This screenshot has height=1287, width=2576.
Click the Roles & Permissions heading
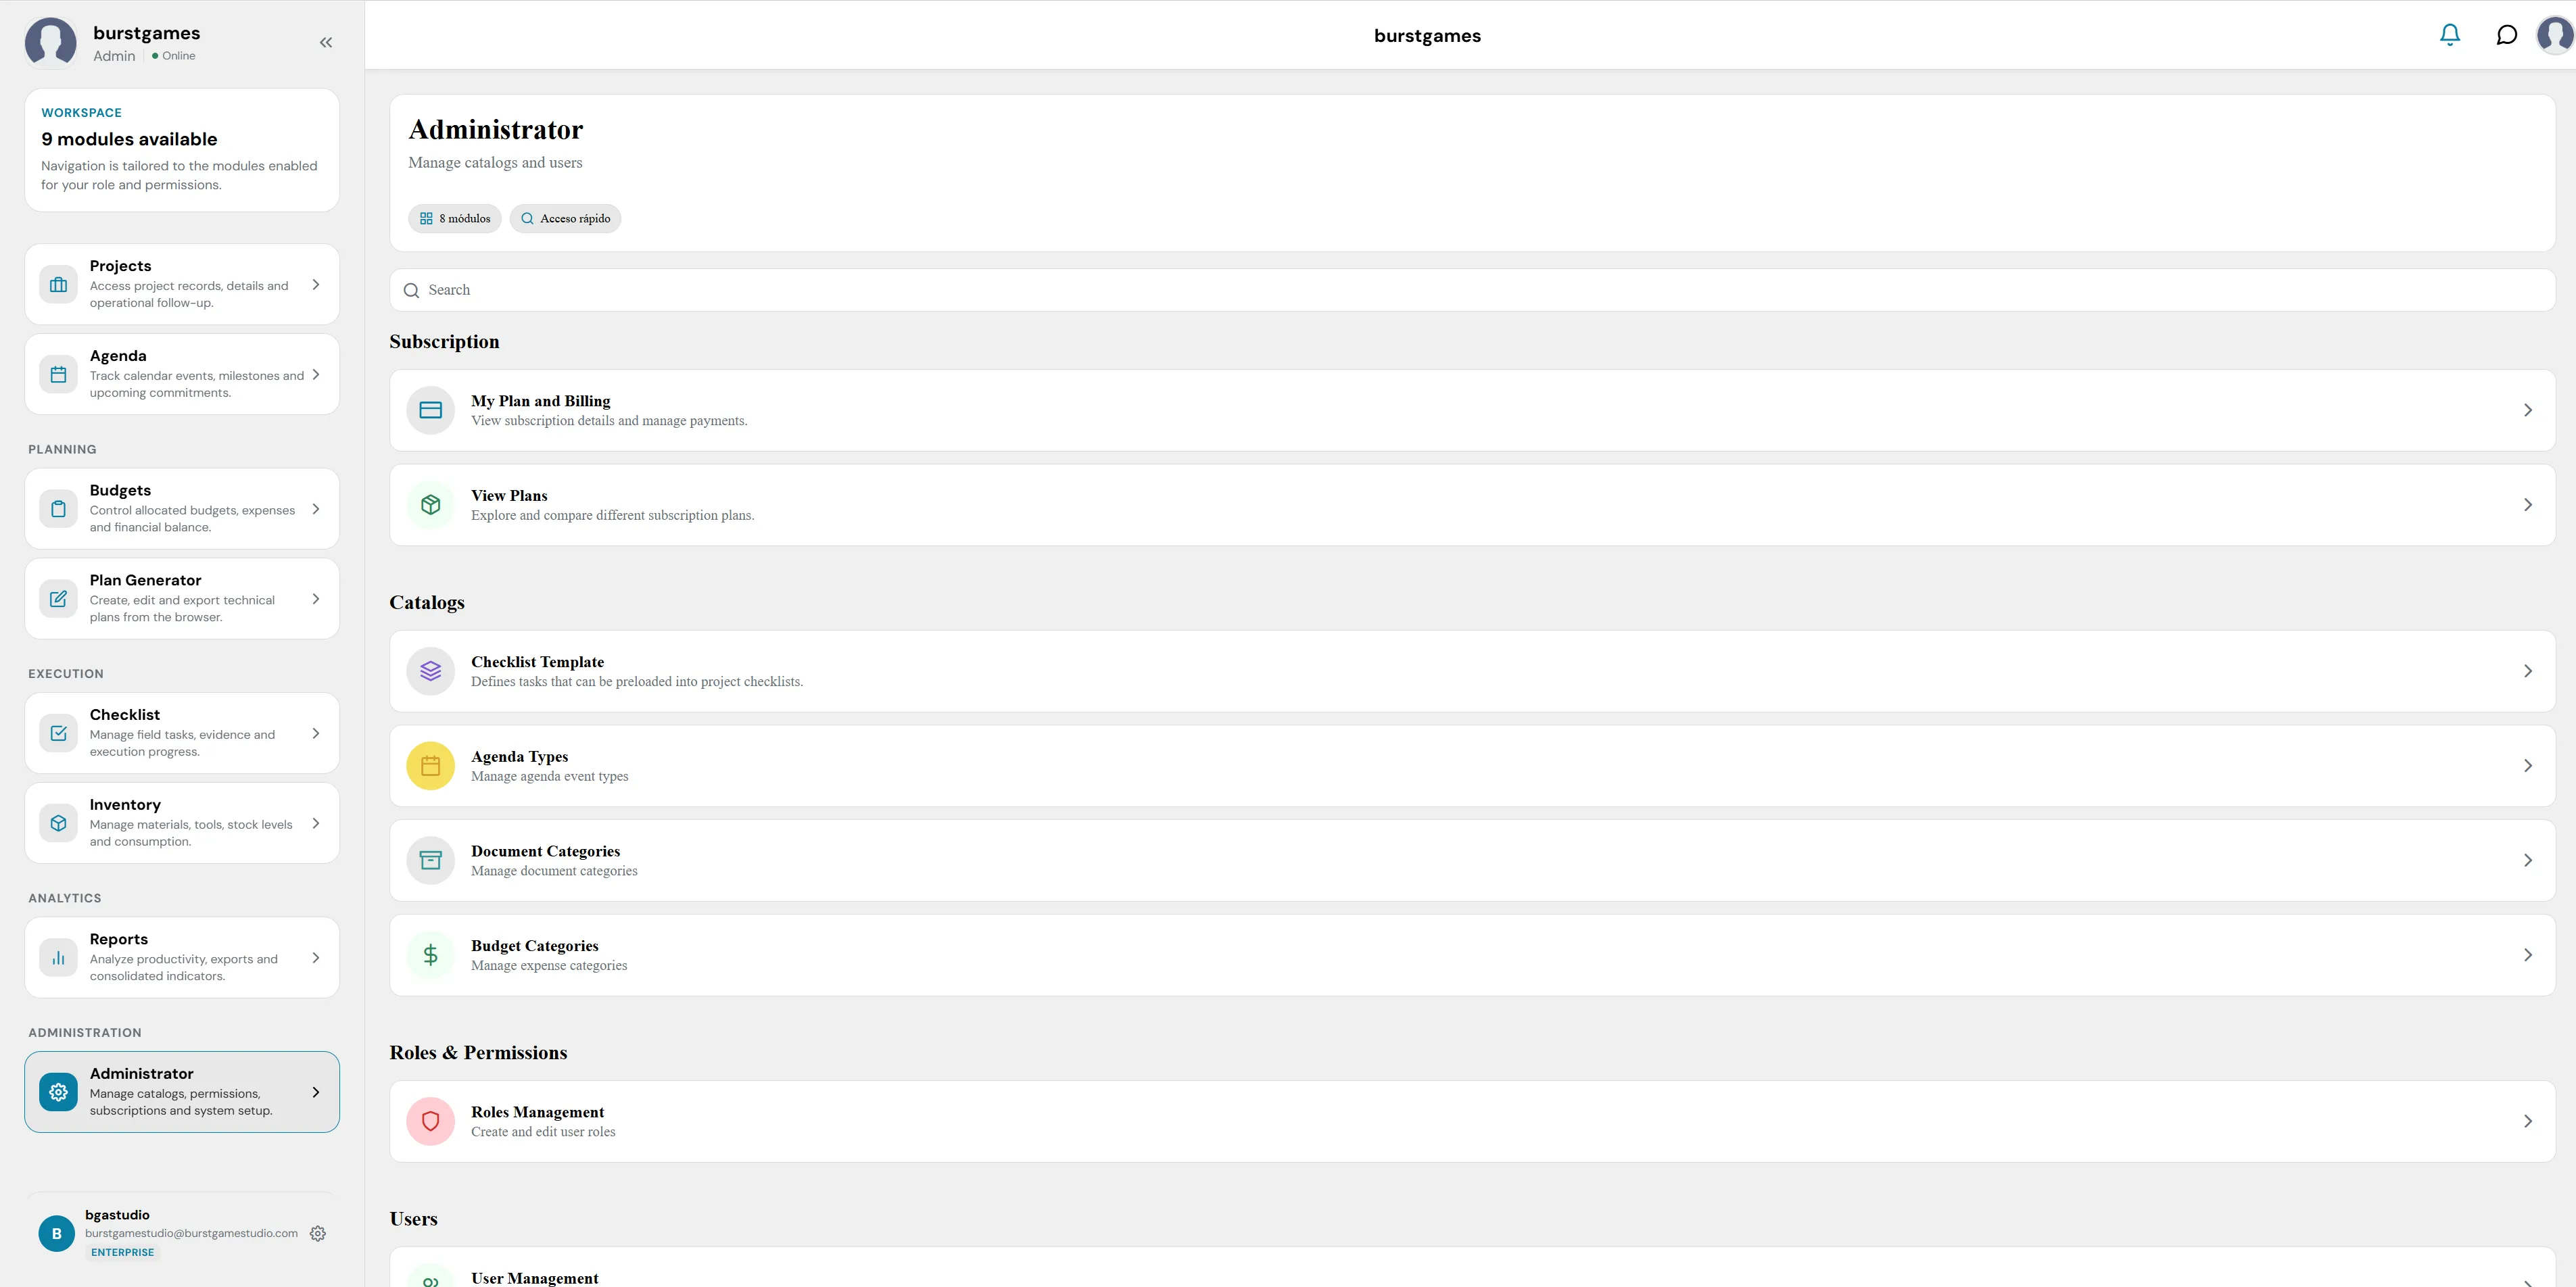pyautogui.click(x=478, y=1053)
